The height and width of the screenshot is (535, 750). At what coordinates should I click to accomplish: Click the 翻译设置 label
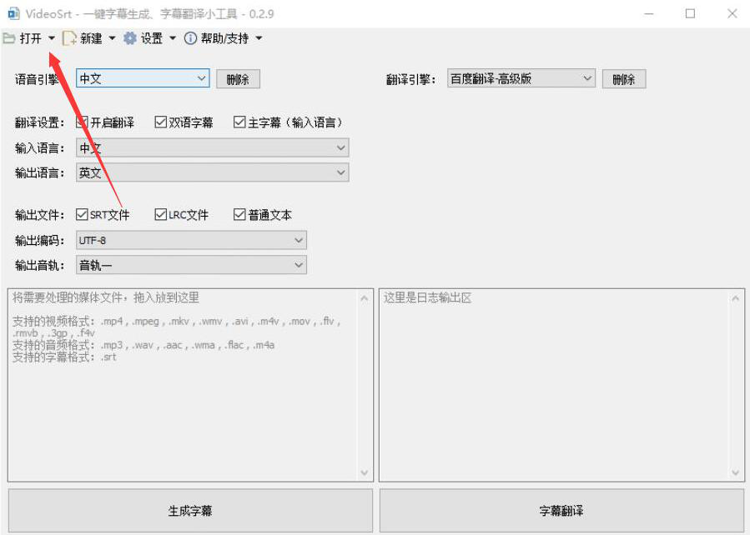point(40,122)
